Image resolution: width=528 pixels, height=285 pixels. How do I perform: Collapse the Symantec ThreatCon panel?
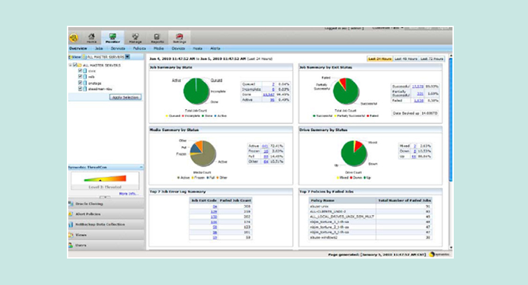[141, 167]
